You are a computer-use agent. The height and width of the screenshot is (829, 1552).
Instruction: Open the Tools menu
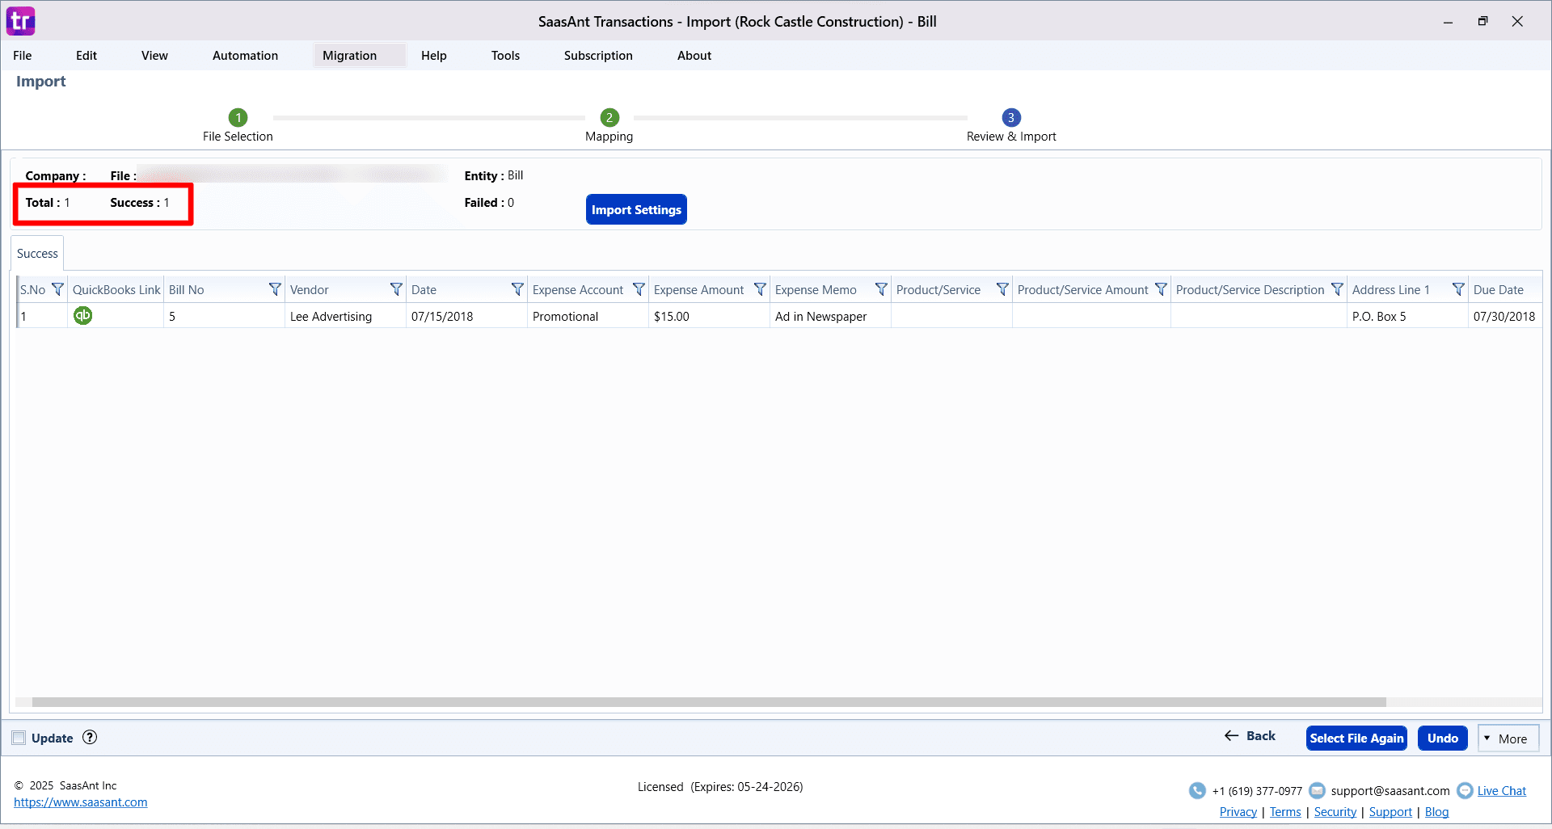505,55
